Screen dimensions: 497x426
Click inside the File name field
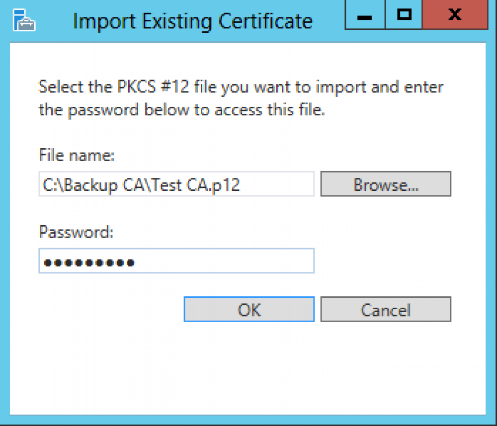(176, 184)
